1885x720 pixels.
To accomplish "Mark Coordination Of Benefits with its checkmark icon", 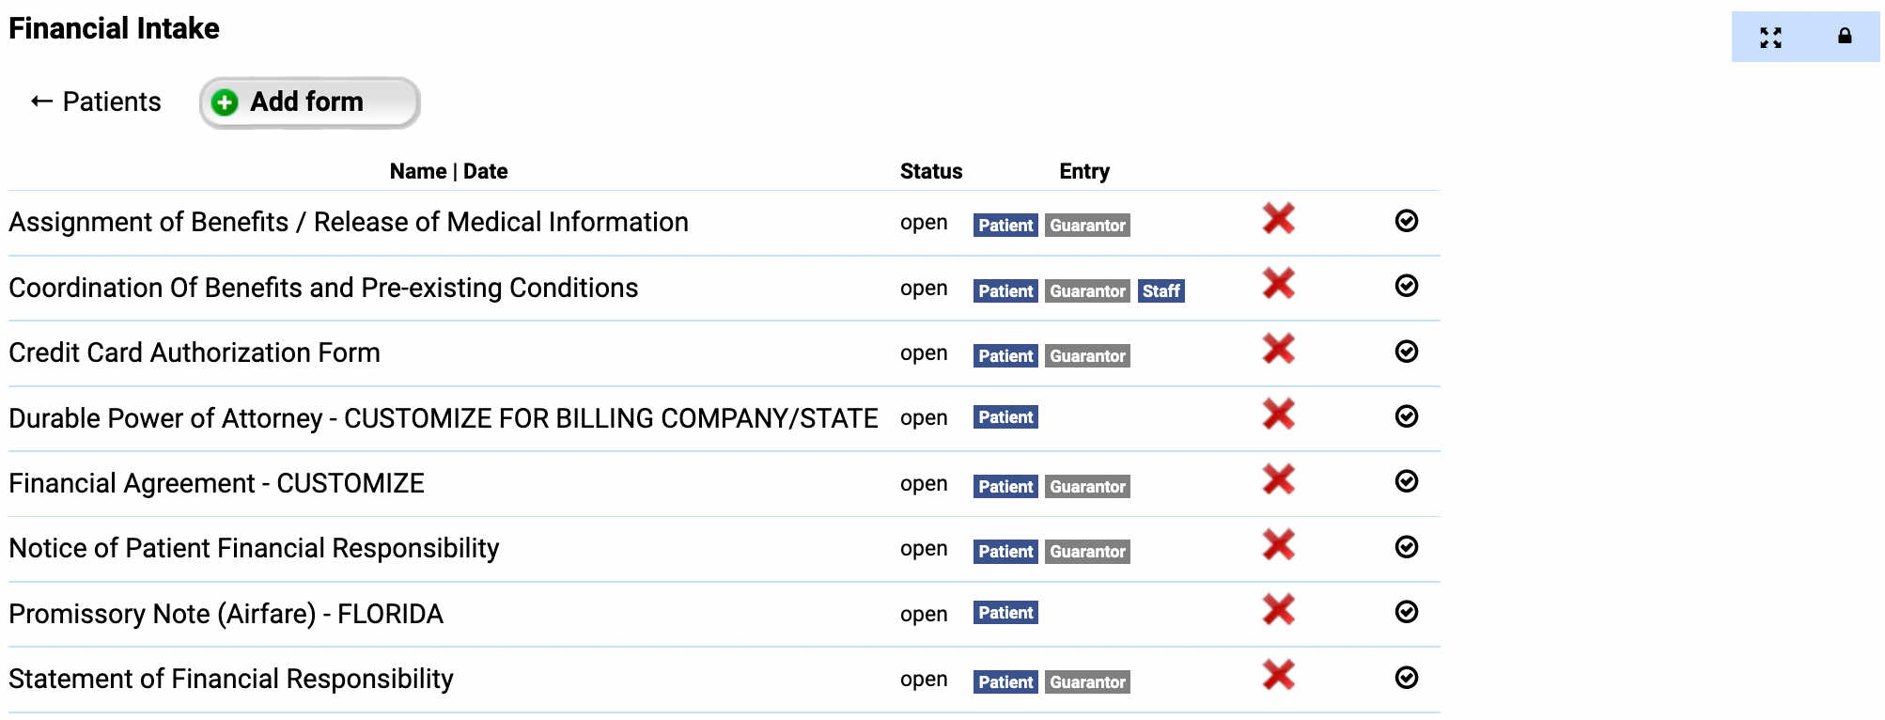I will click(1406, 287).
